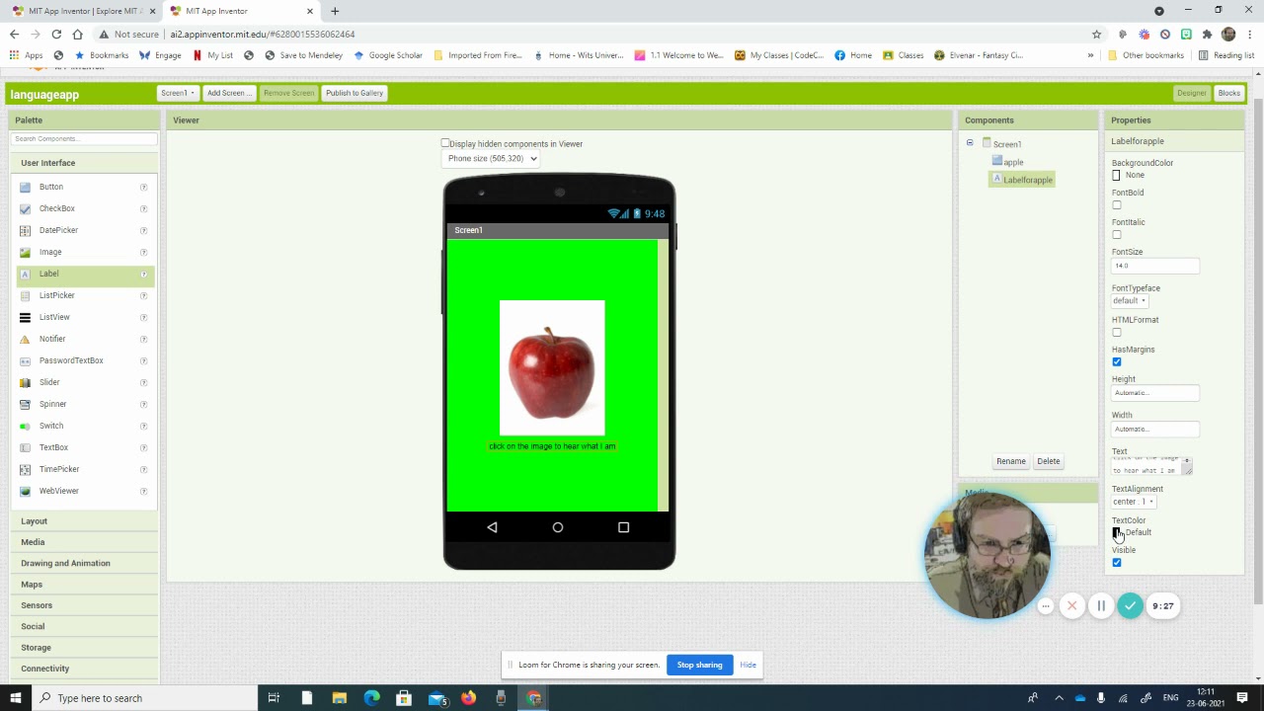
Task: Bookmark this page with star icon
Action: (x=1096, y=34)
